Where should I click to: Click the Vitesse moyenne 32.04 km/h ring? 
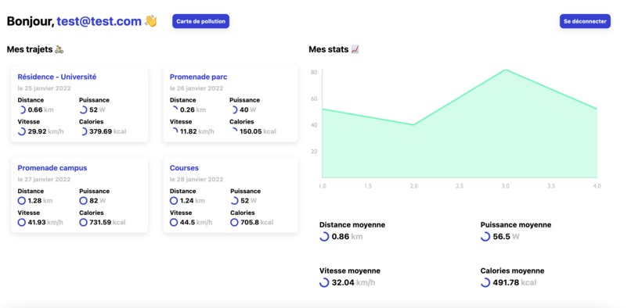324,282
